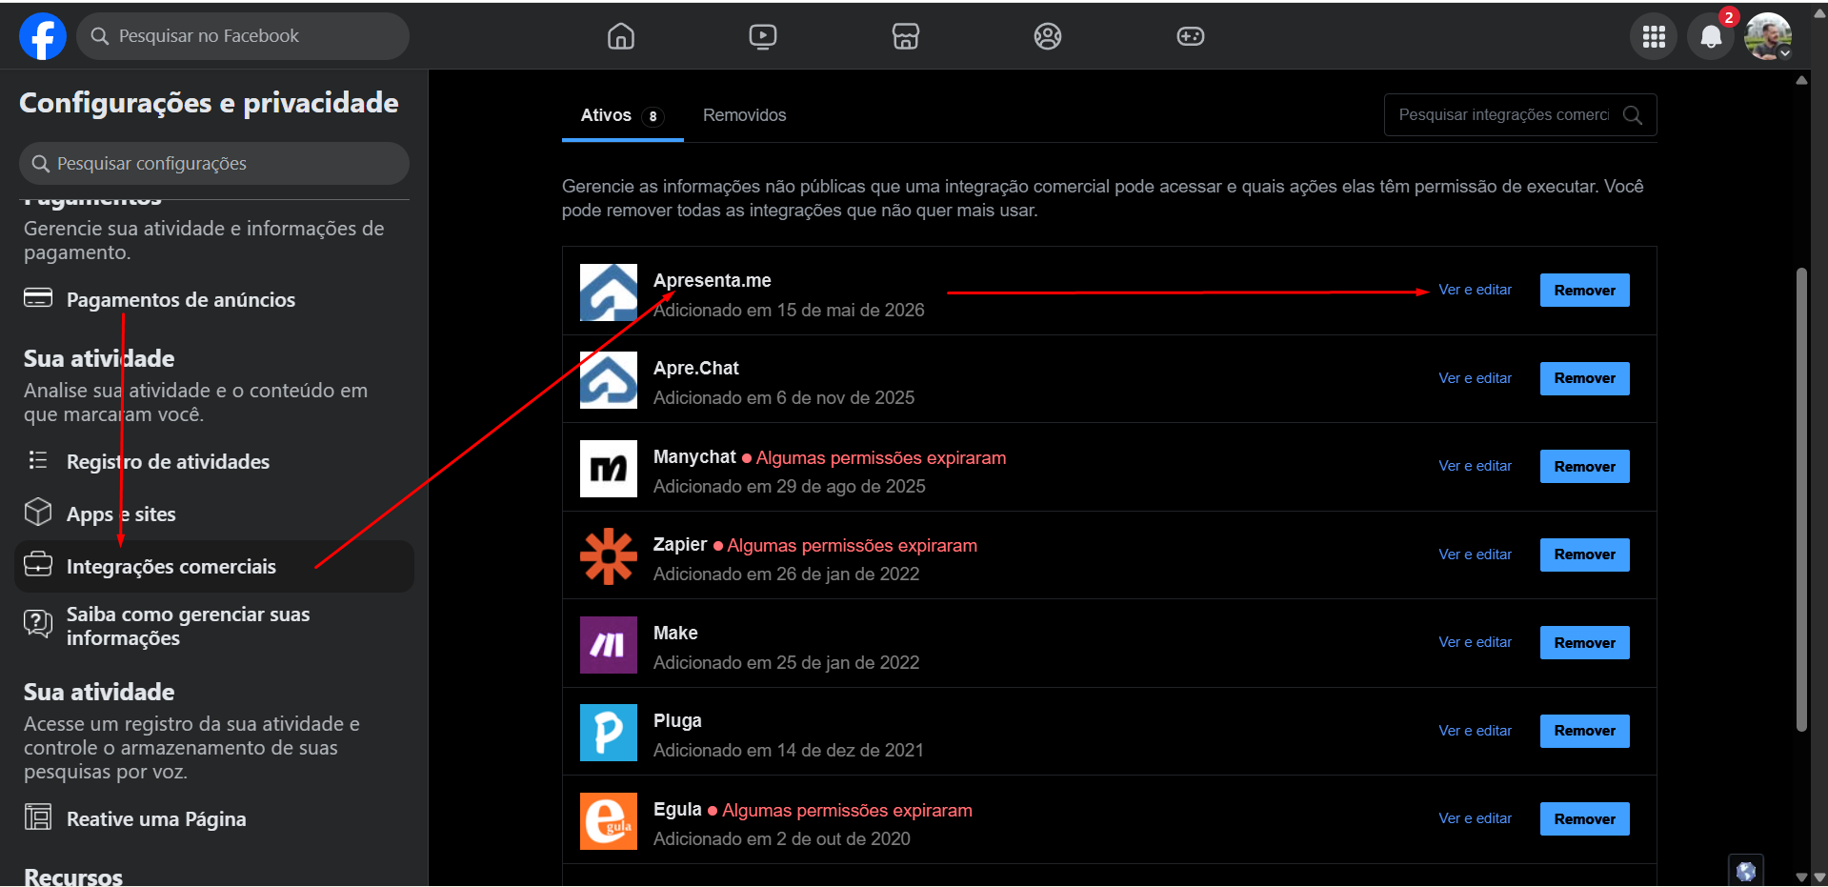The height and width of the screenshot is (887, 1828).
Task: Click Ver e editar for Apre.Chat
Action: click(x=1475, y=378)
